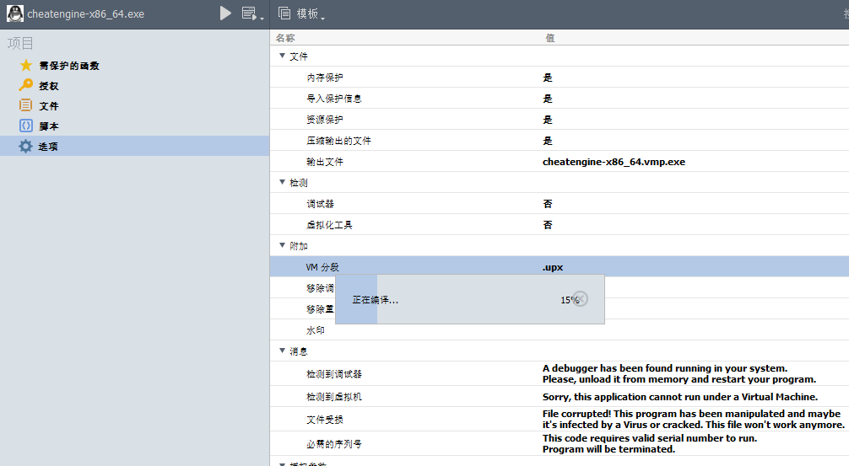Open the 模板 templates menu
849x466 pixels.
[301, 13]
